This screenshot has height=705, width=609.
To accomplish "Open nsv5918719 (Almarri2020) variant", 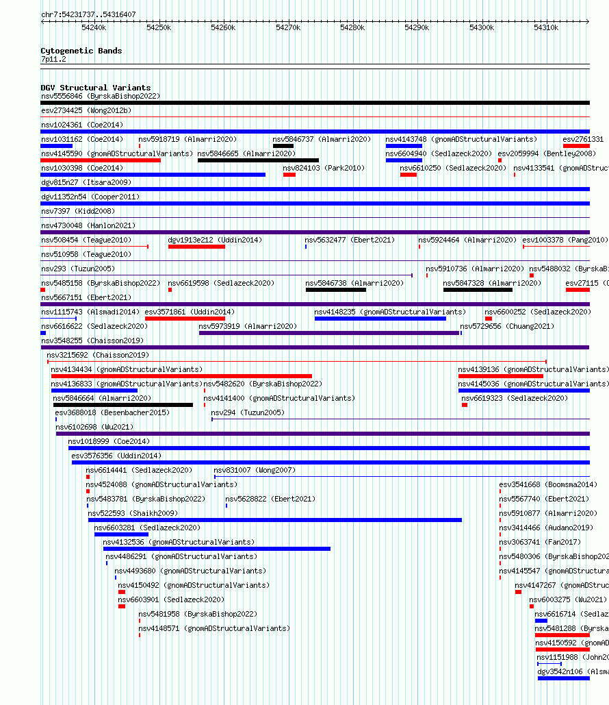I will click(187, 139).
